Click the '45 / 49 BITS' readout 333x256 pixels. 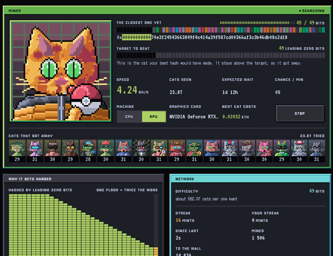pyautogui.click(x=310, y=23)
